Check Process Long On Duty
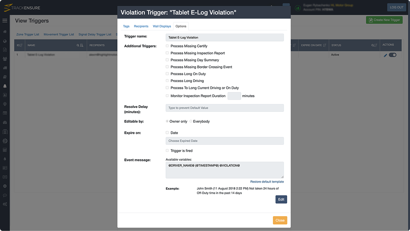 click(x=167, y=74)
